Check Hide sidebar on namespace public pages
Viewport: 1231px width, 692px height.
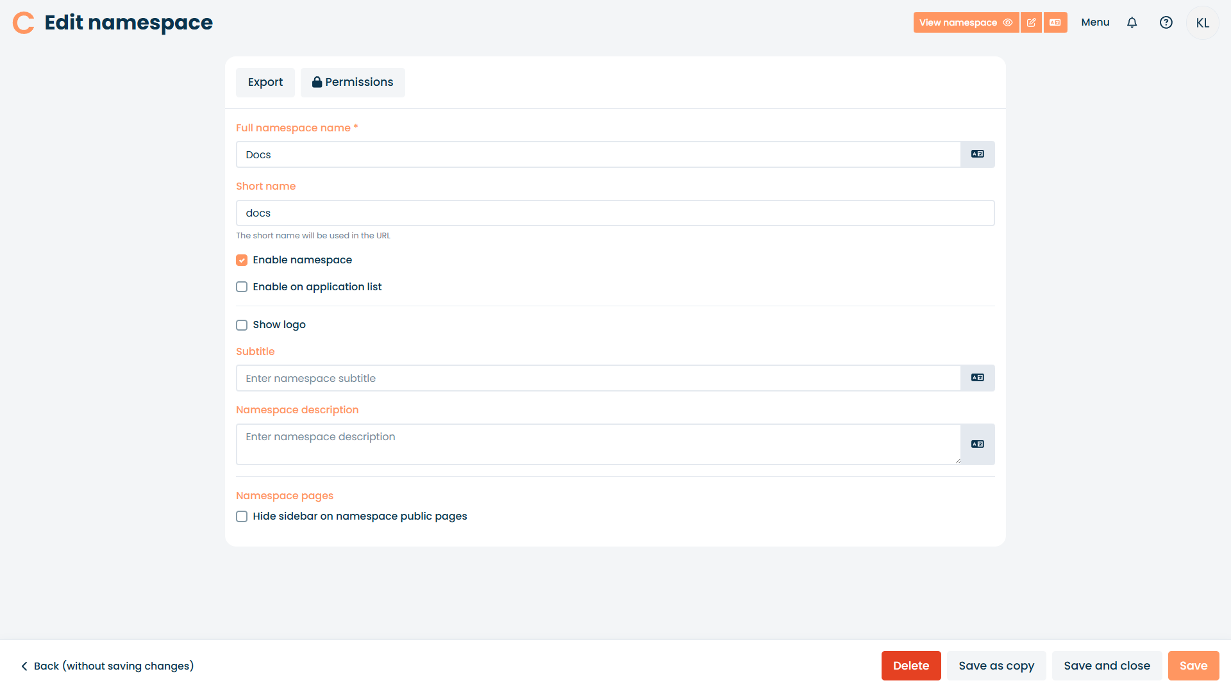coord(242,516)
